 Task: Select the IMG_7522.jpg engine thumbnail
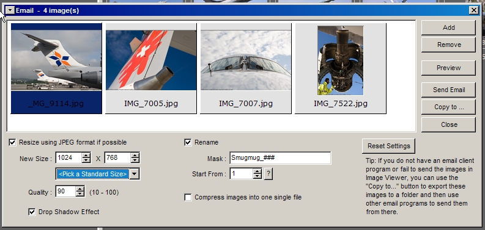click(x=341, y=68)
